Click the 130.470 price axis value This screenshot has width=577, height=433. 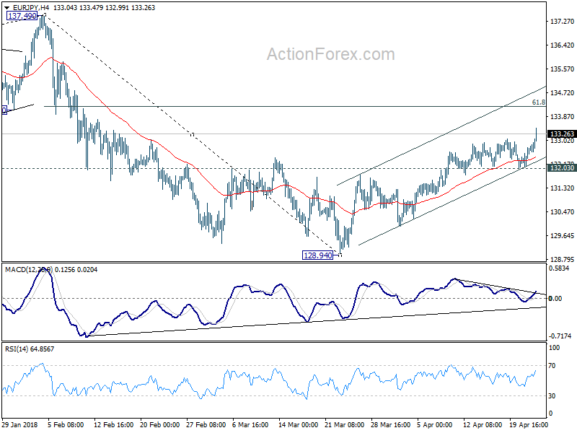click(562, 212)
